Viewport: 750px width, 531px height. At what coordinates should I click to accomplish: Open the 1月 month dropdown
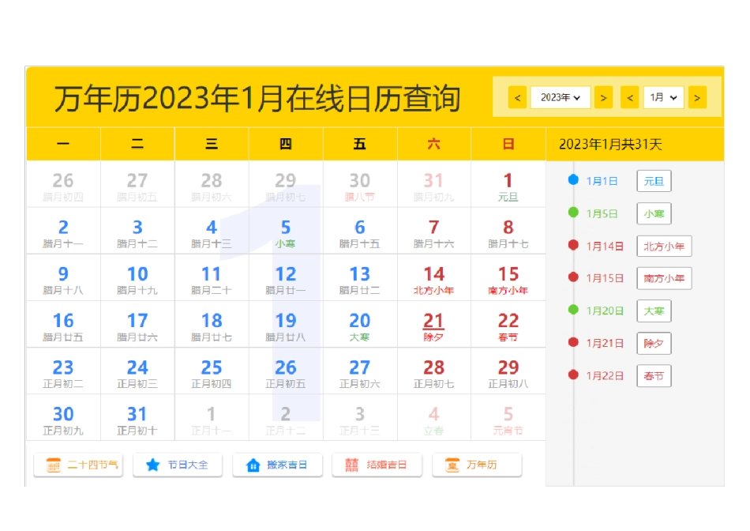click(663, 97)
